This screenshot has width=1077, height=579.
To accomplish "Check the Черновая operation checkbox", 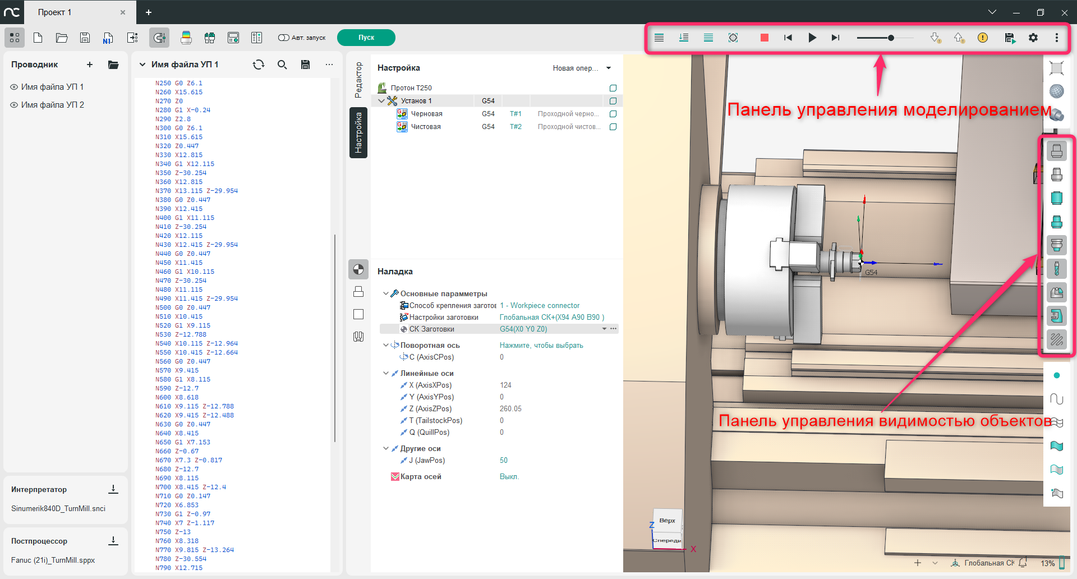I will coord(613,114).
